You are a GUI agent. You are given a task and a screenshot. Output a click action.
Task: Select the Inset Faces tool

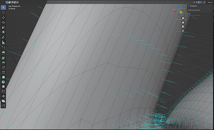pos(3,58)
